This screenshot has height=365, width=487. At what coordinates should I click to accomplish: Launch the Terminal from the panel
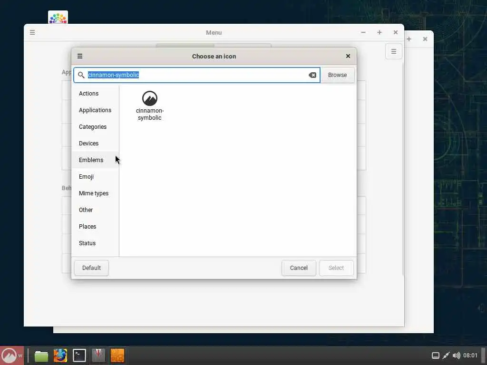tap(79, 355)
